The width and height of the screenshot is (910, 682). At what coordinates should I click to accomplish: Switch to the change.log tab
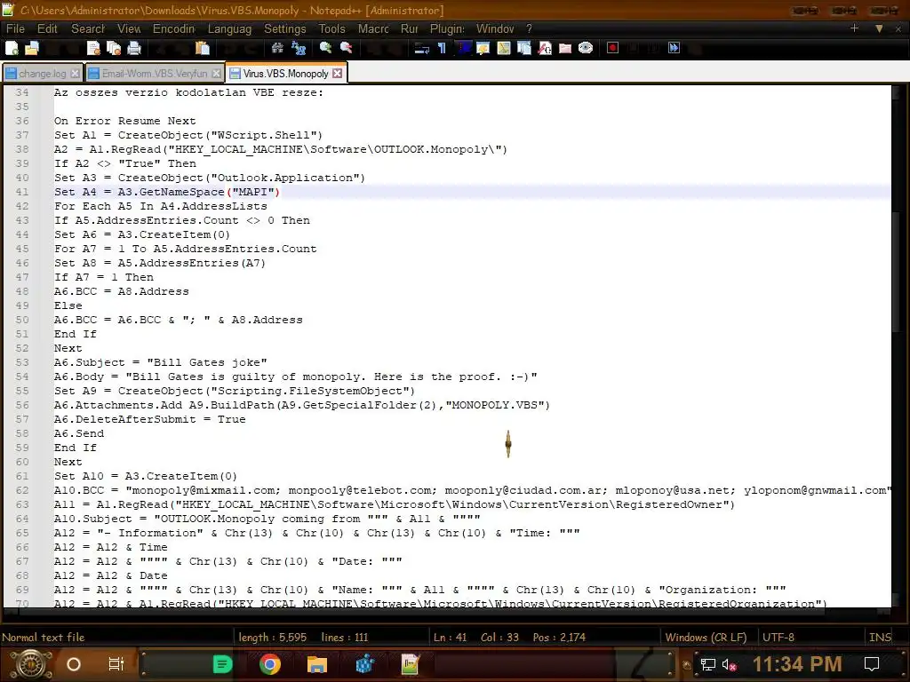[43, 74]
